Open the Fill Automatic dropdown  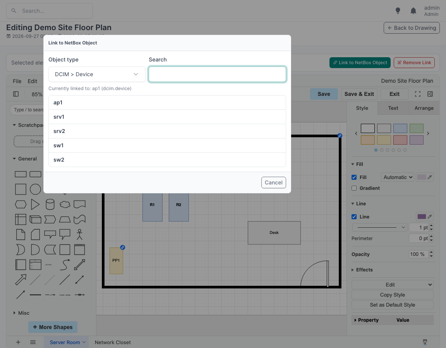pos(398,177)
